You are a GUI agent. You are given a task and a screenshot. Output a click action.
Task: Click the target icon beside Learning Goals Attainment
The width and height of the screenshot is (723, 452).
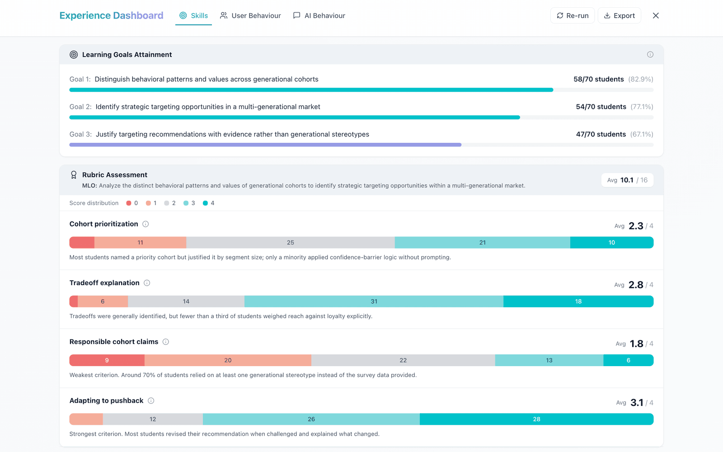(x=74, y=55)
